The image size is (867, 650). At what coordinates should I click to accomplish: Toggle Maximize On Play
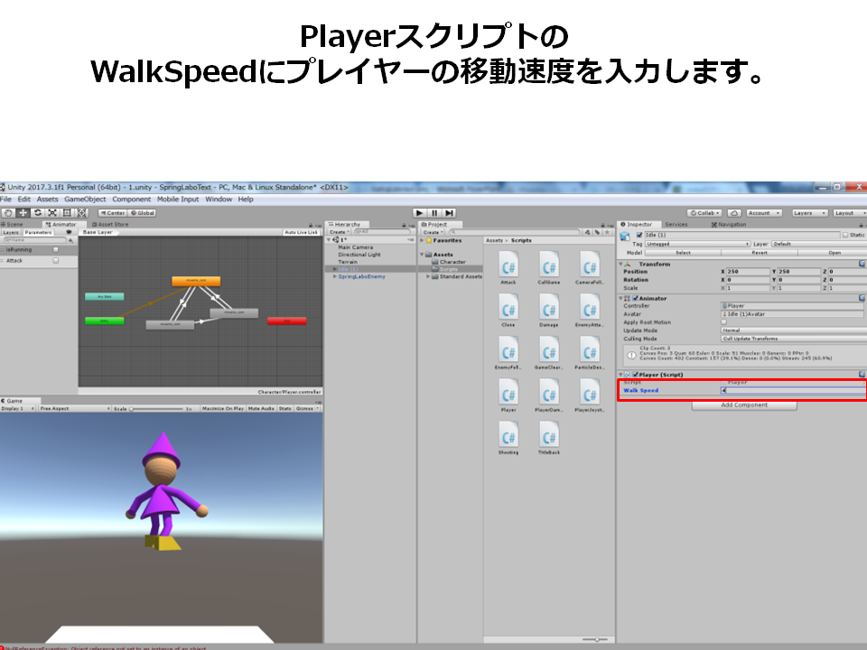coord(223,408)
